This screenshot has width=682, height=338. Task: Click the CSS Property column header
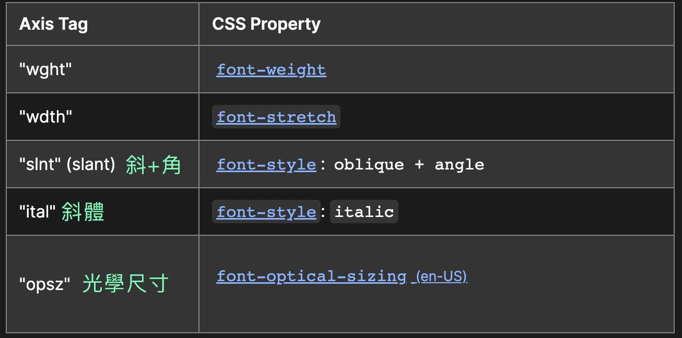click(x=266, y=24)
